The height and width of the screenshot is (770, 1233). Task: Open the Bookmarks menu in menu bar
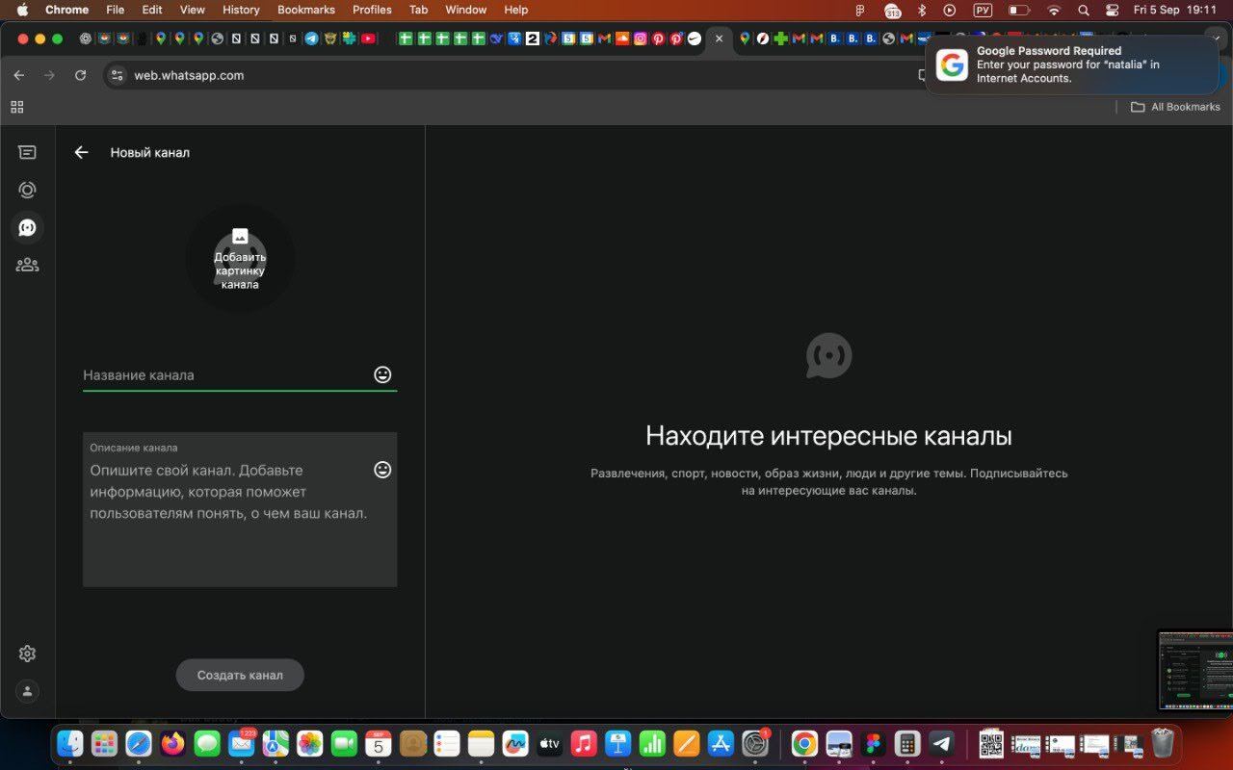(x=305, y=10)
